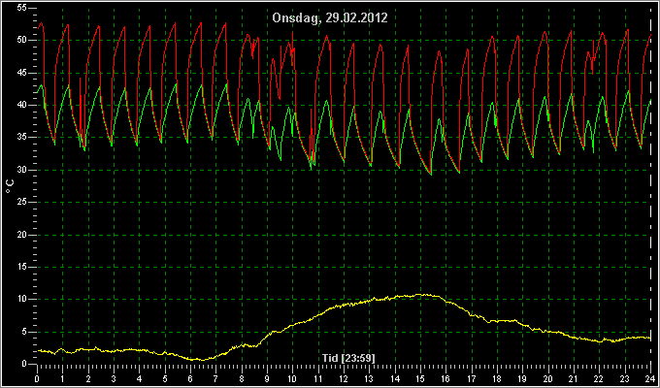Viewport: 660px width, 388px height.
Task: Click the 55 degree axis label
Action: click(22, 8)
